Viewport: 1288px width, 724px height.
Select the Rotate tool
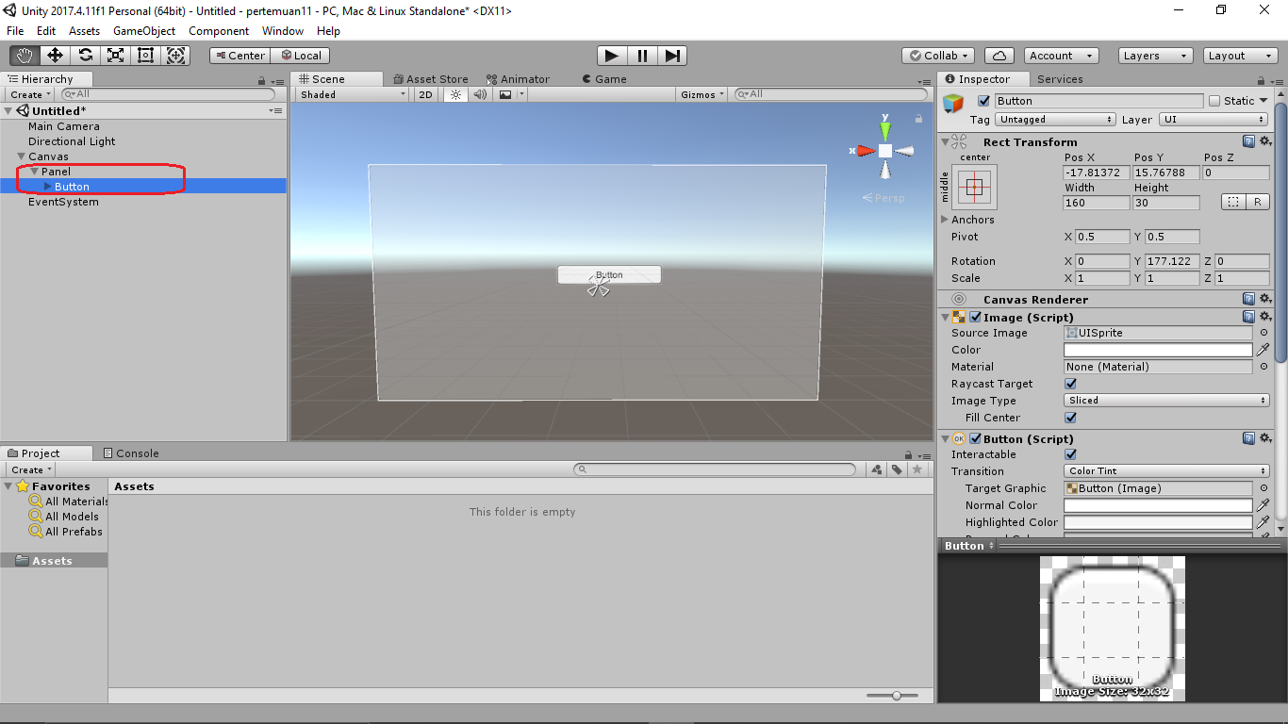85,56
